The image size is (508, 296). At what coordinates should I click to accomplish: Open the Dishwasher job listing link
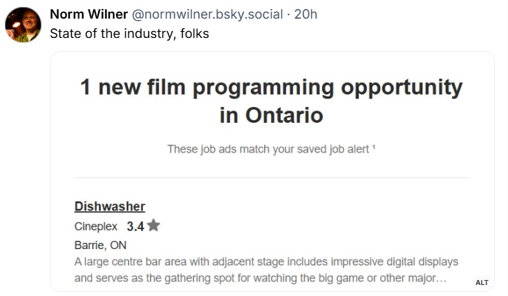coord(109,206)
